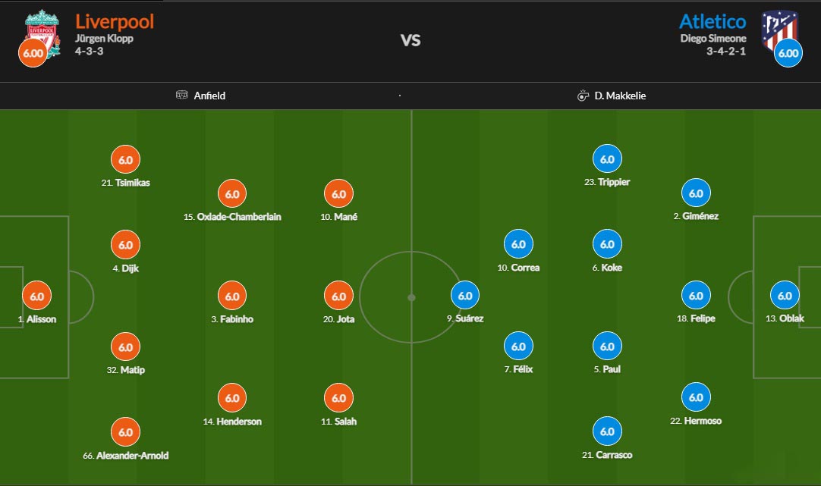Click Salah's orange rating circle
Viewport: 821px width, 486px height.
pos(338,398)
